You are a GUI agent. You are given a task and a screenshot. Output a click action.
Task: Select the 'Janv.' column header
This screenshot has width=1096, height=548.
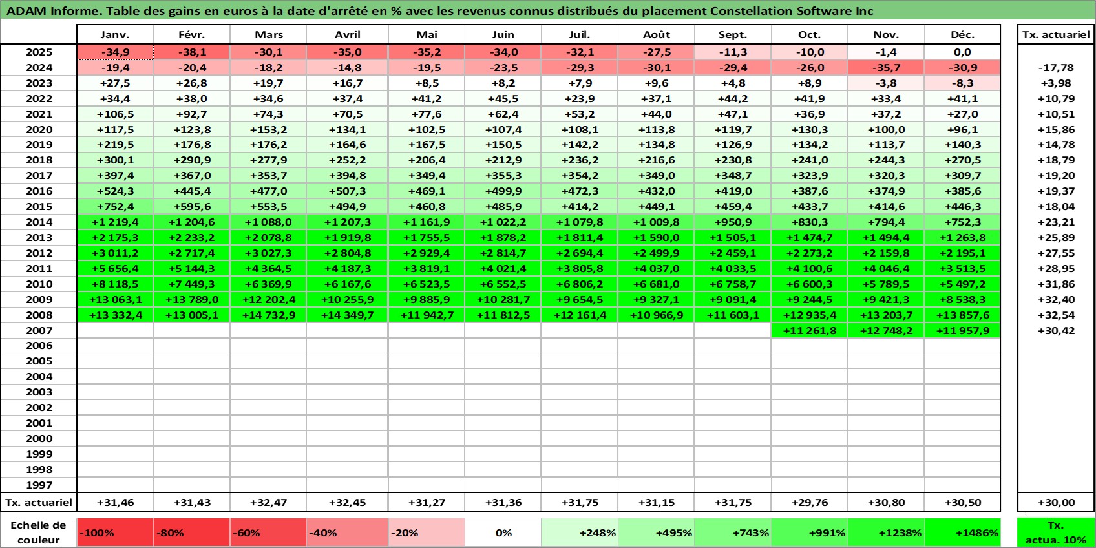(115, 35)
